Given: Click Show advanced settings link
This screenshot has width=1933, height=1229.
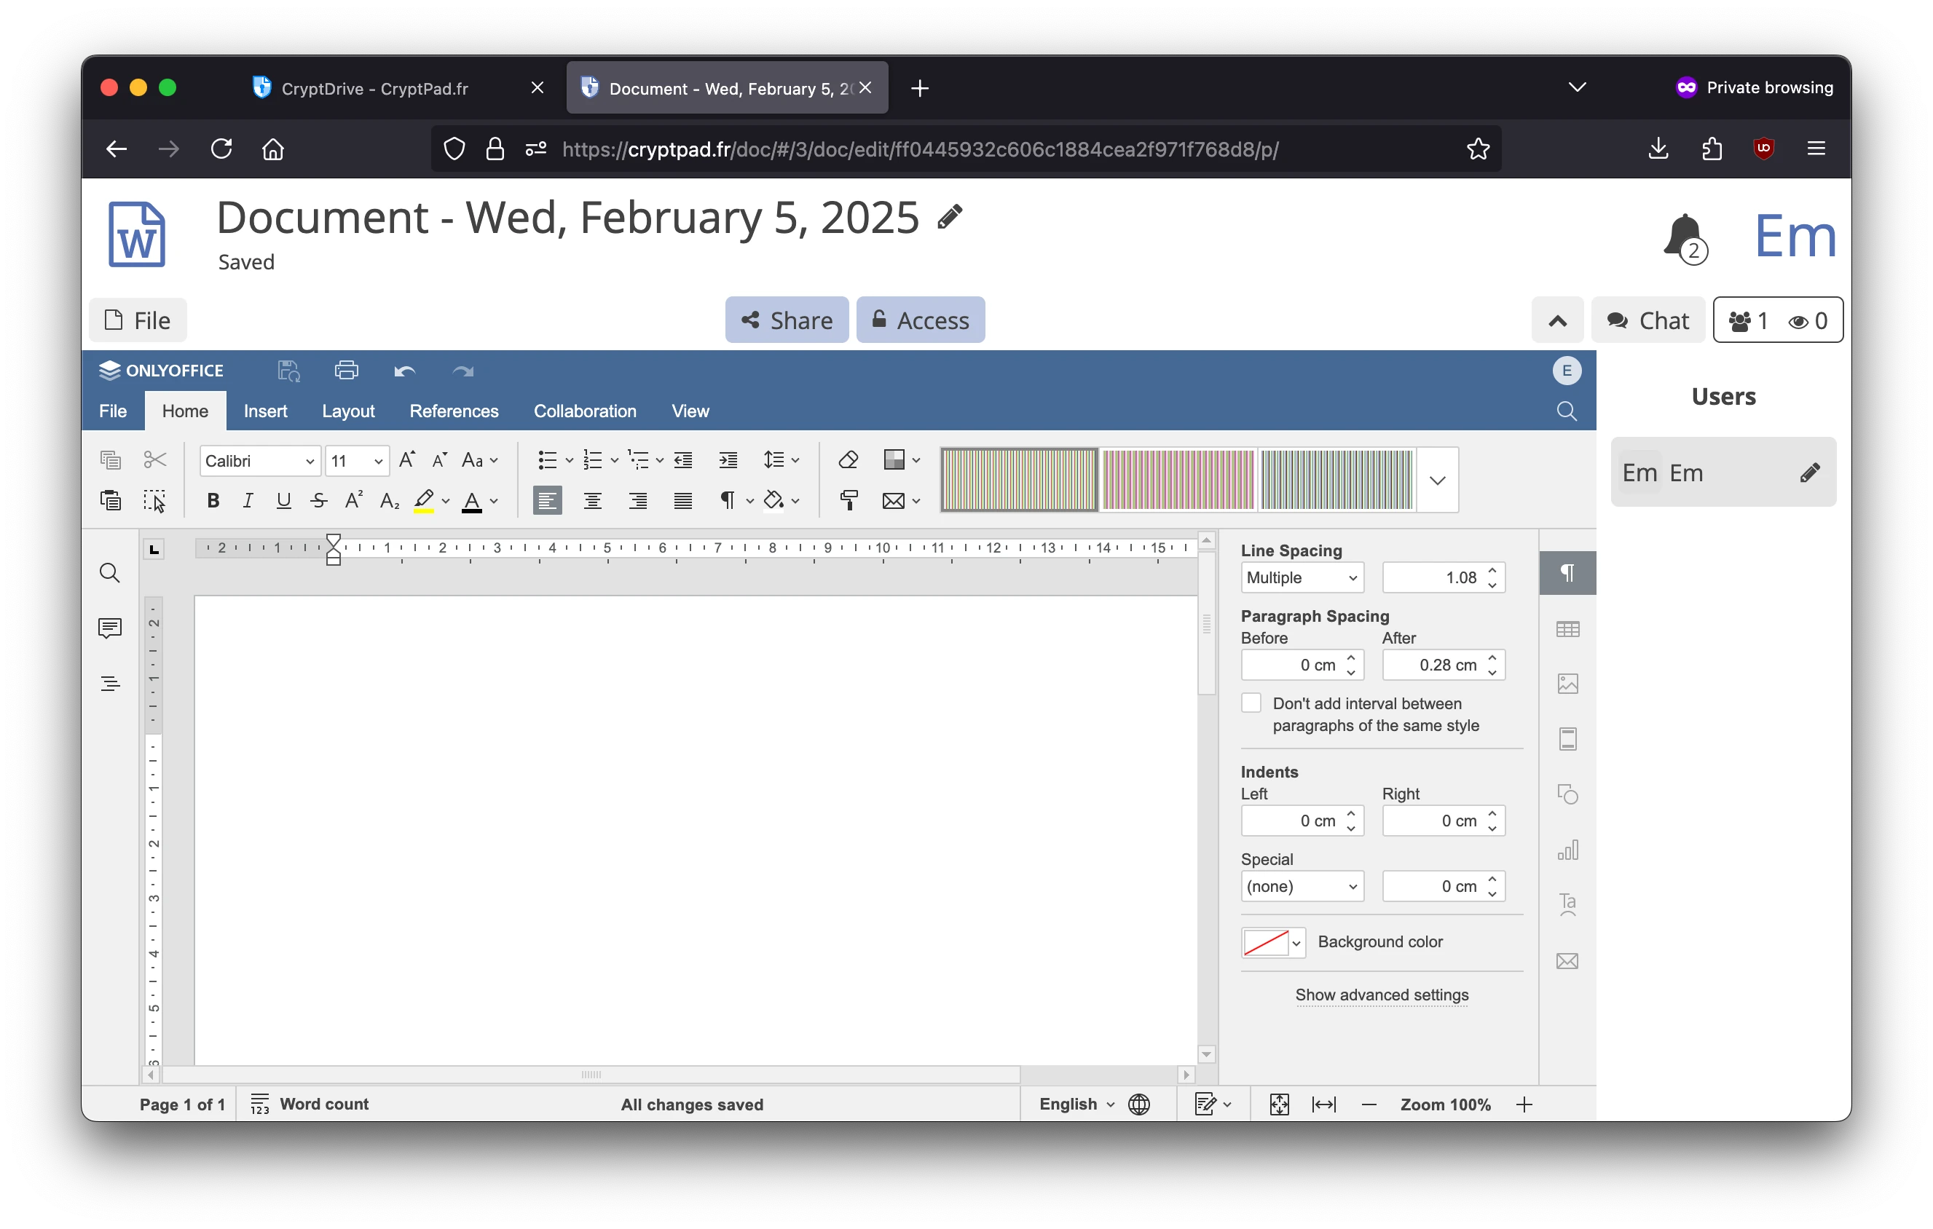Looking at the screenshot, I should 1381,995.
